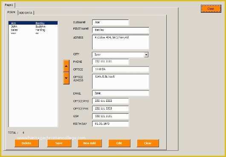Click into the BIRTH DAY field
This screenshot has height=157, width=226.
click(110, 124)
